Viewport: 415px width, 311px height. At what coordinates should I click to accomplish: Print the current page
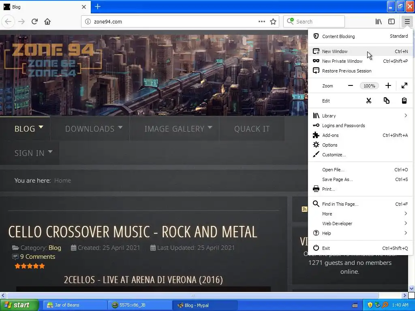click(360, 189)
